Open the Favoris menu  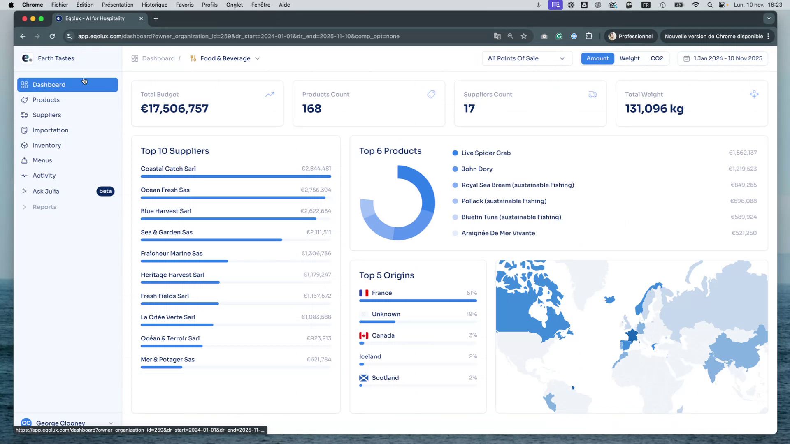point(185,5)
